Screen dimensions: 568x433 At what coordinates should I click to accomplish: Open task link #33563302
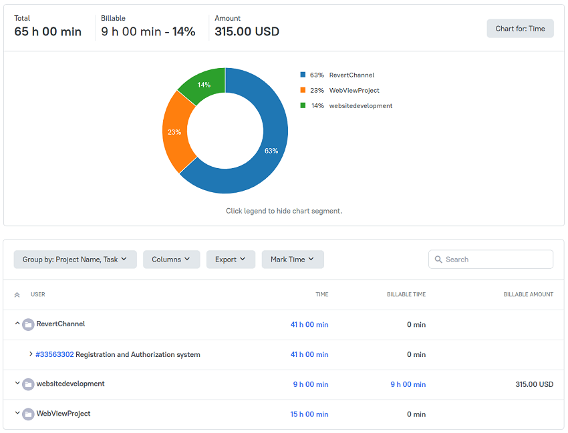[x=55, y=354]
